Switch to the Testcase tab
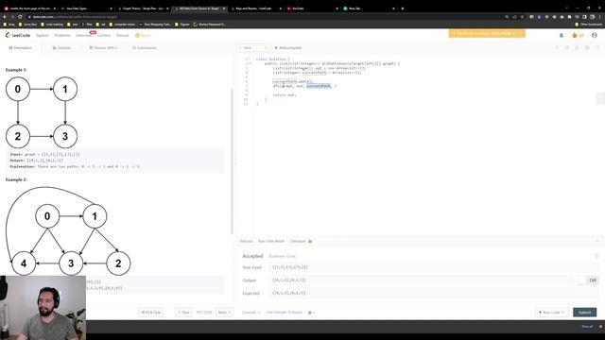Screen dimensions: 605x340 tap(246, 241)
